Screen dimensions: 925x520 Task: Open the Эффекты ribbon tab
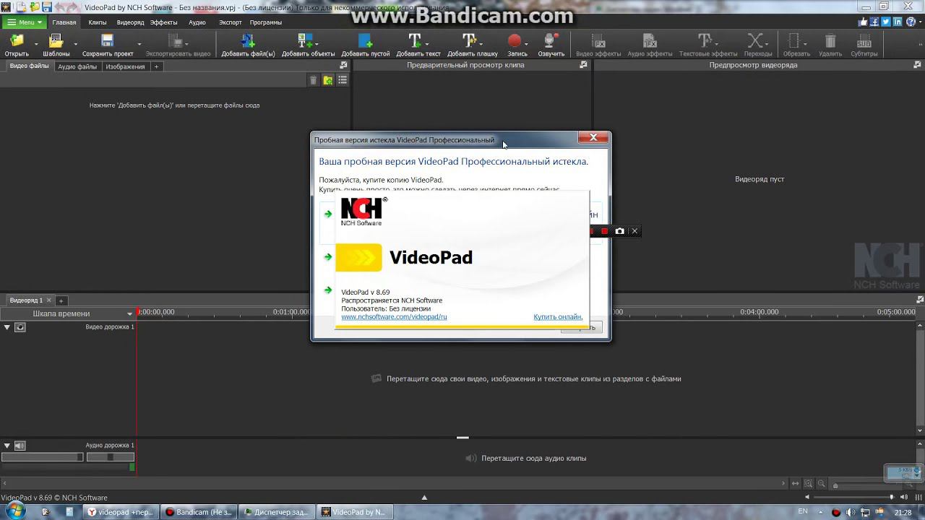pos(164,22)
